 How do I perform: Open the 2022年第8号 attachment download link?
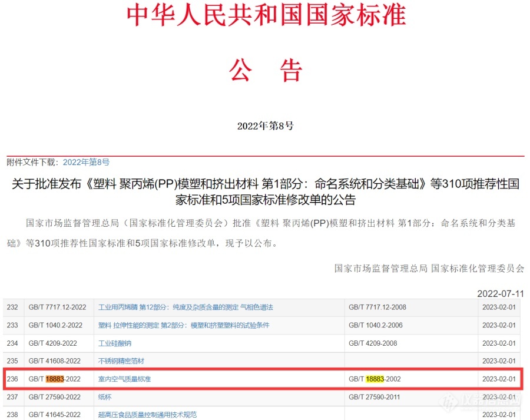[86, 162]
